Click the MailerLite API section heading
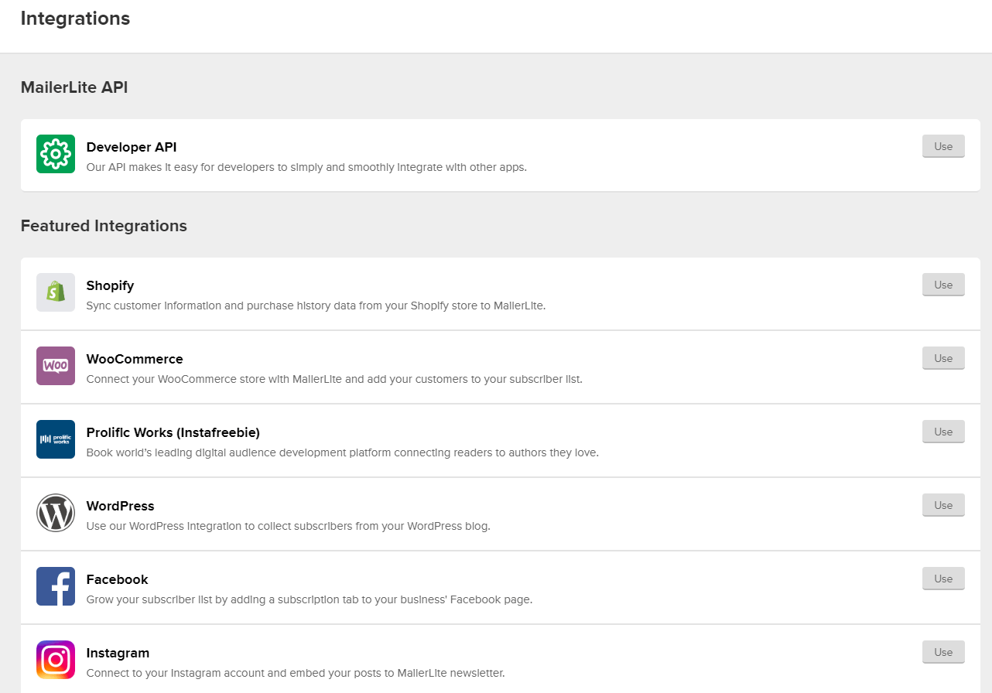The width and height of the screenshot is (992, 693). 74,87
